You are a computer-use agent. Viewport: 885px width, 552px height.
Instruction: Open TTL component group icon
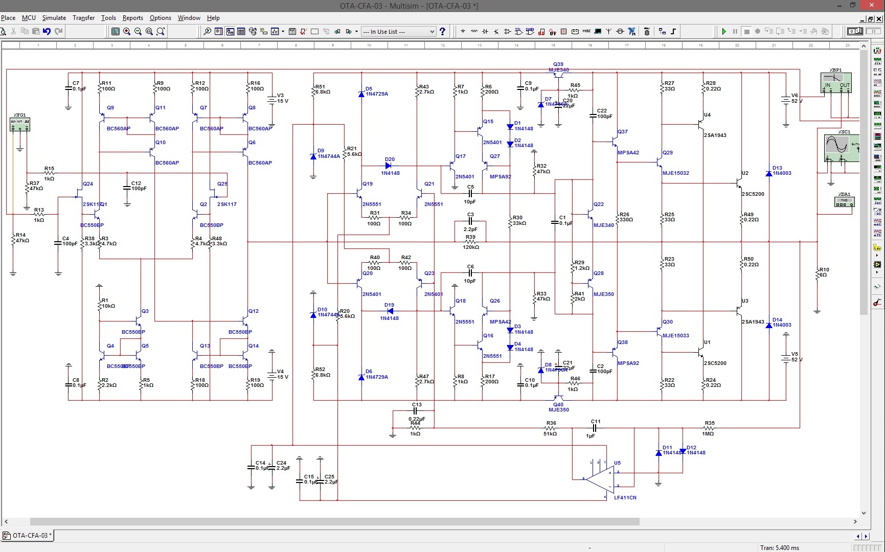pyautogui.click(x=518, y=32)
